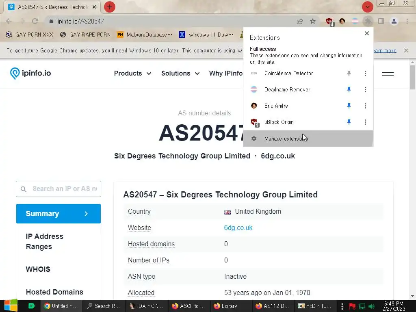Open Deadname Remover toolbar icon

(x=355, y=21)
